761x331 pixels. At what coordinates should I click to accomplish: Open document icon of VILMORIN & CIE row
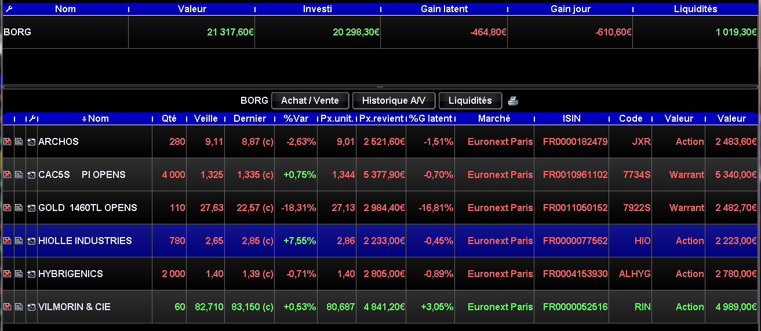click(x=19, y=307)
